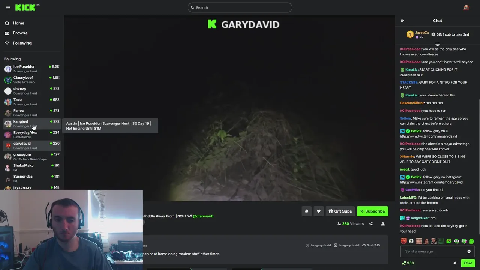Open ShakoMako IRL stream
Viewport: 480px width, 270px height.
coord(32,168)
